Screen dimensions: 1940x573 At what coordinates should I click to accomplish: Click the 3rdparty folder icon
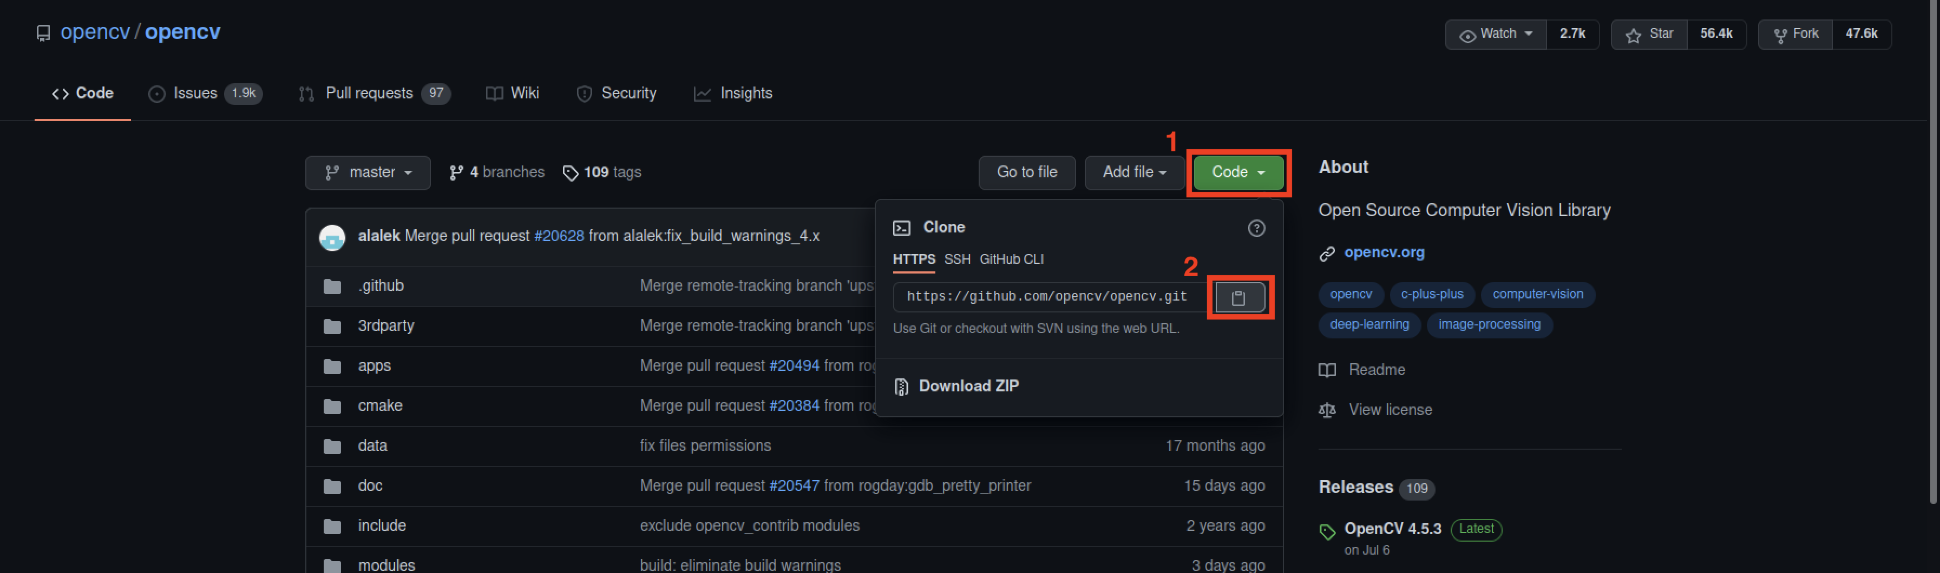pos(332,327)
